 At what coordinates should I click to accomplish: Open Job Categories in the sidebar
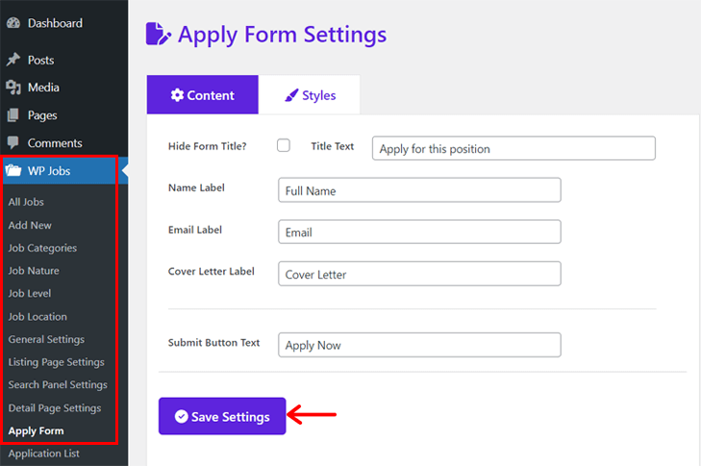pos(42,248)
